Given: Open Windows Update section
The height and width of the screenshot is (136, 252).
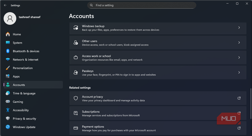Looking at the screenshot, I should point(33,127).
